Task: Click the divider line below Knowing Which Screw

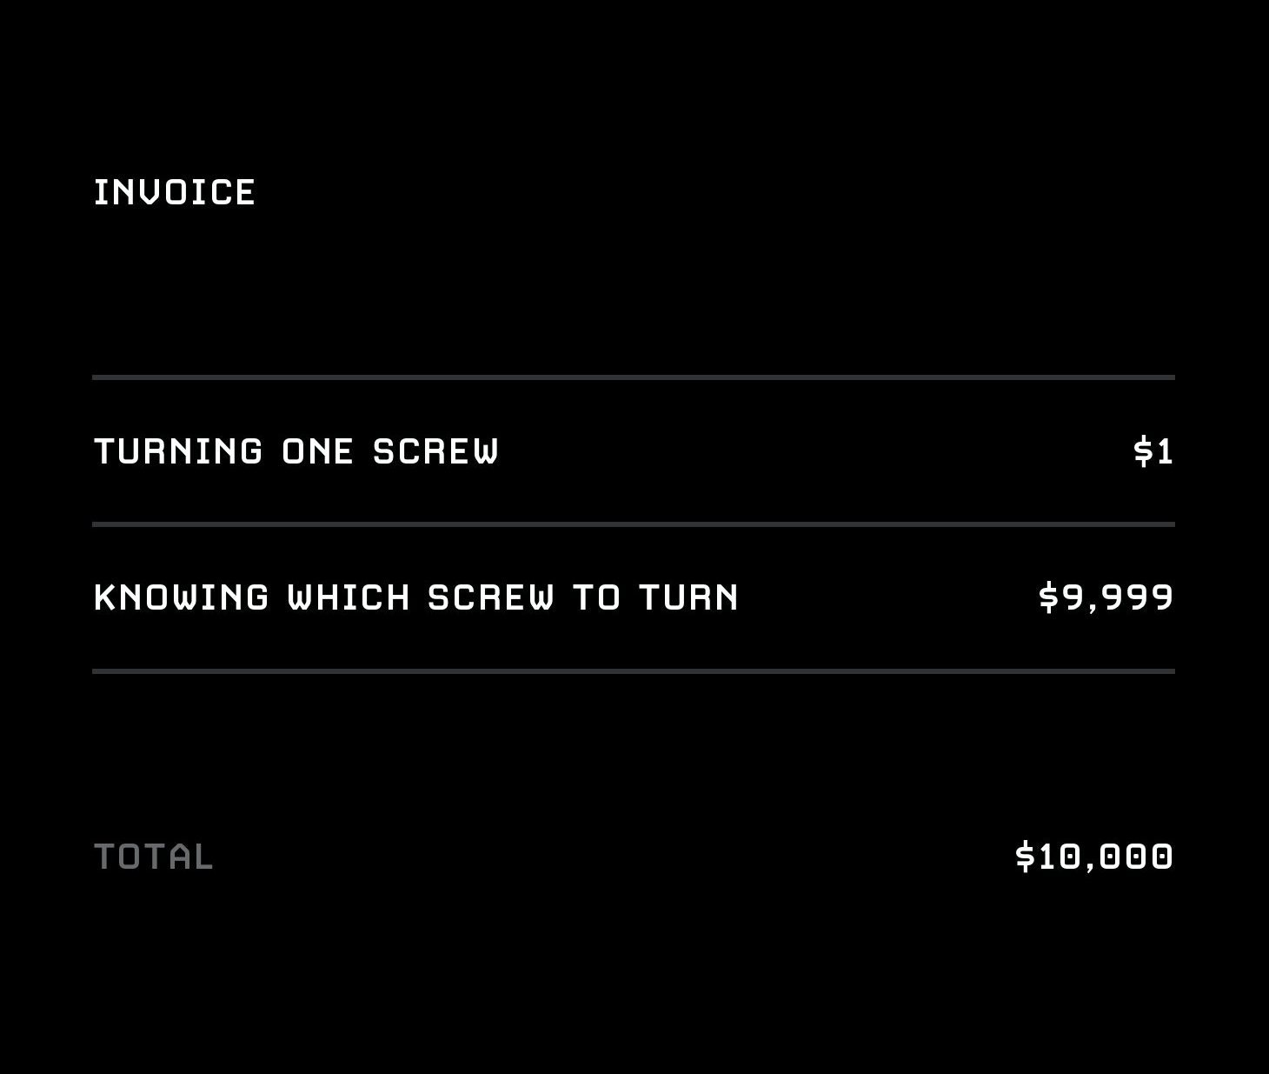Action: pos(634,671)
